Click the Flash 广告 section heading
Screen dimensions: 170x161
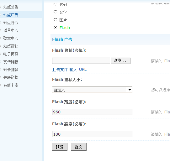point(62,39)
